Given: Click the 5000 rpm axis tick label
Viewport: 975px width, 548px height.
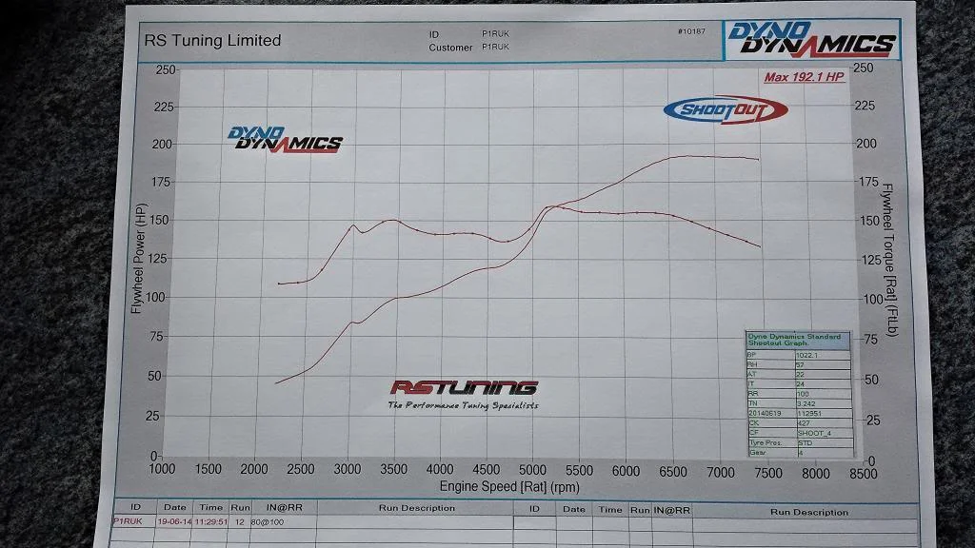Looking at the screenshot, I should (x=532, y=470).
